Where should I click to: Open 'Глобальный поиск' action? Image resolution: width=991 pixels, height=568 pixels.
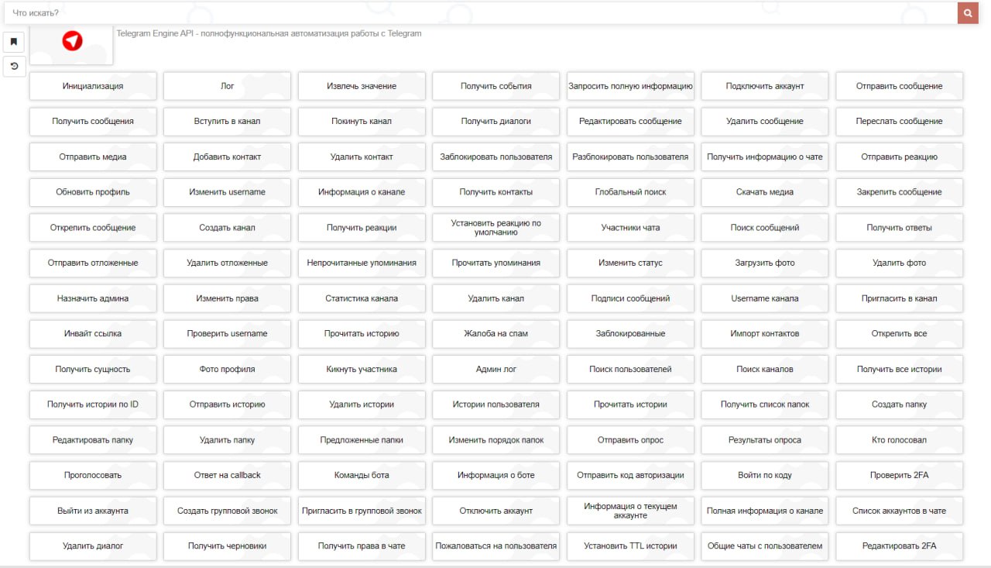tap(631, 192)
